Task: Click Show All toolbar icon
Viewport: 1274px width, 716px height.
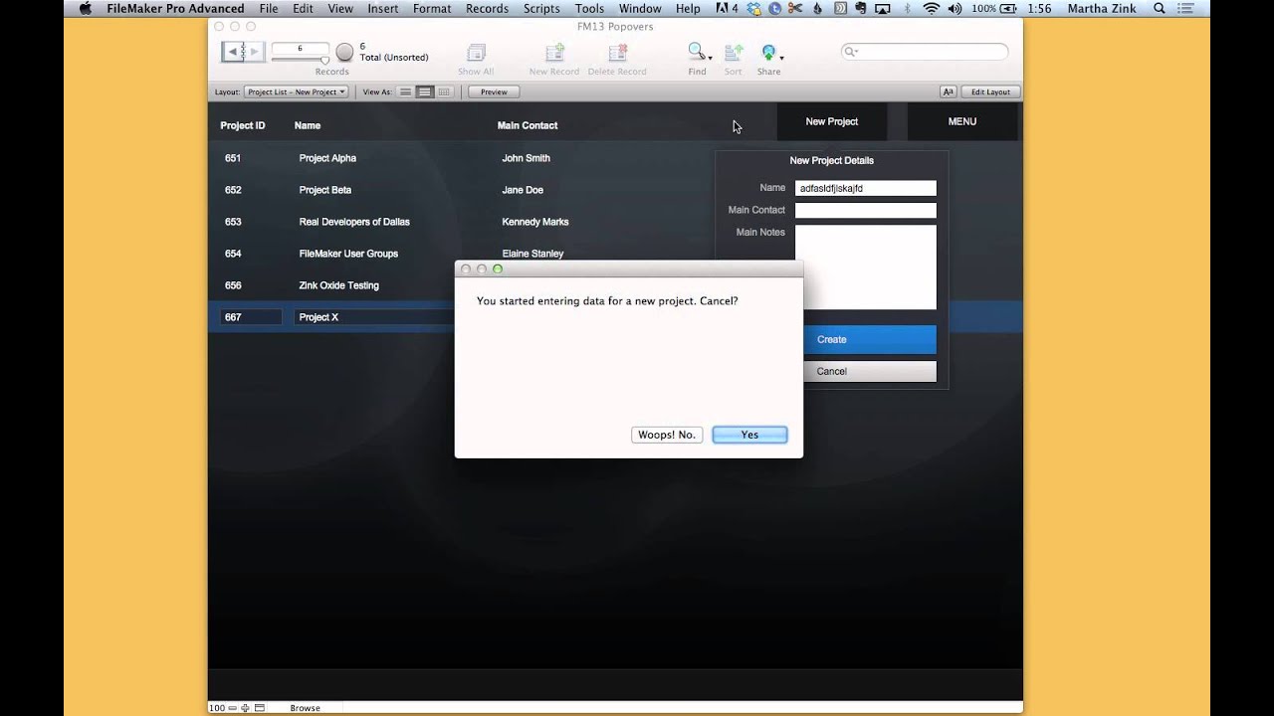Action: pos(476,53)
